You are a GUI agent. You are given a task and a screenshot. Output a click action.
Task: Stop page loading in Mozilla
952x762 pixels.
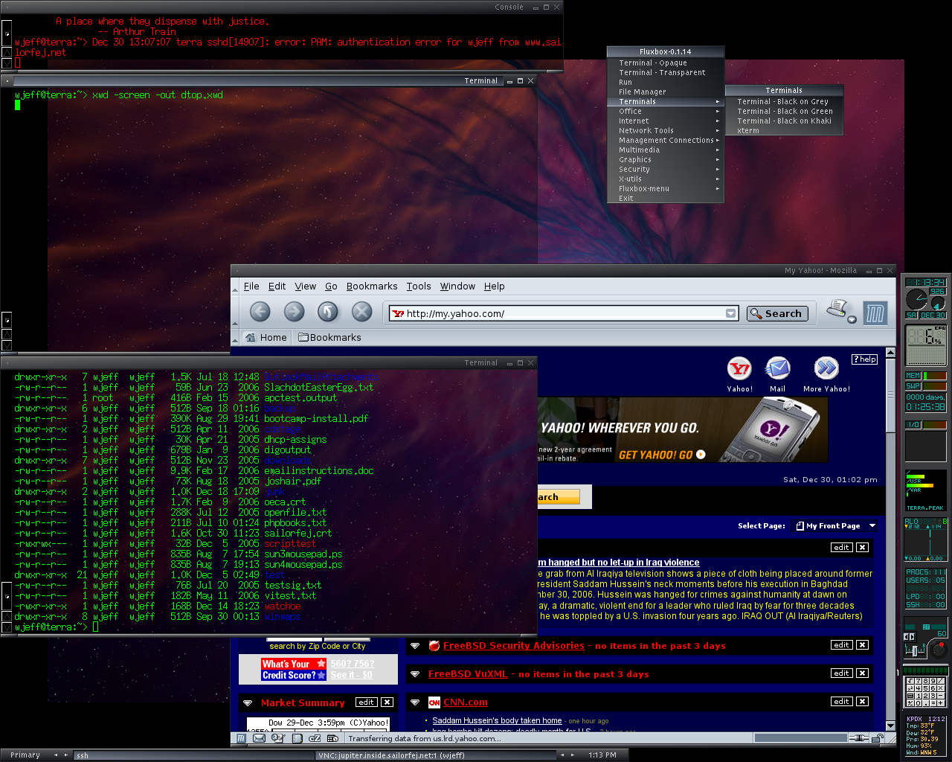[361, 312]
